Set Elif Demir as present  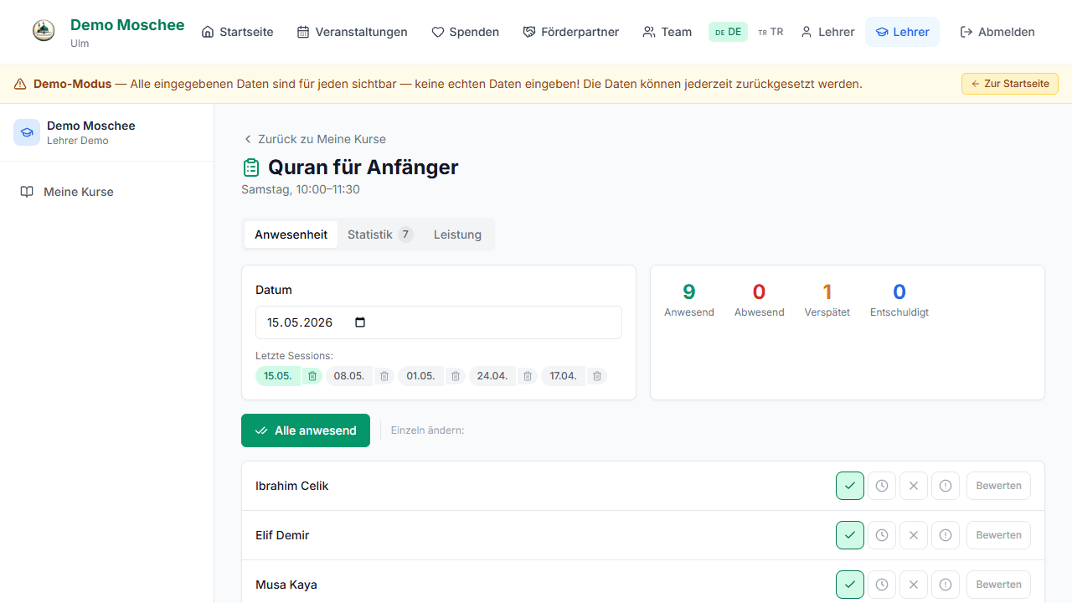pyautogui.click(x=850, y=535)
